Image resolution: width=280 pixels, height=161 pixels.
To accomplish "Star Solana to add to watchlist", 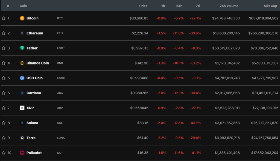I will (x=4, y=123).
